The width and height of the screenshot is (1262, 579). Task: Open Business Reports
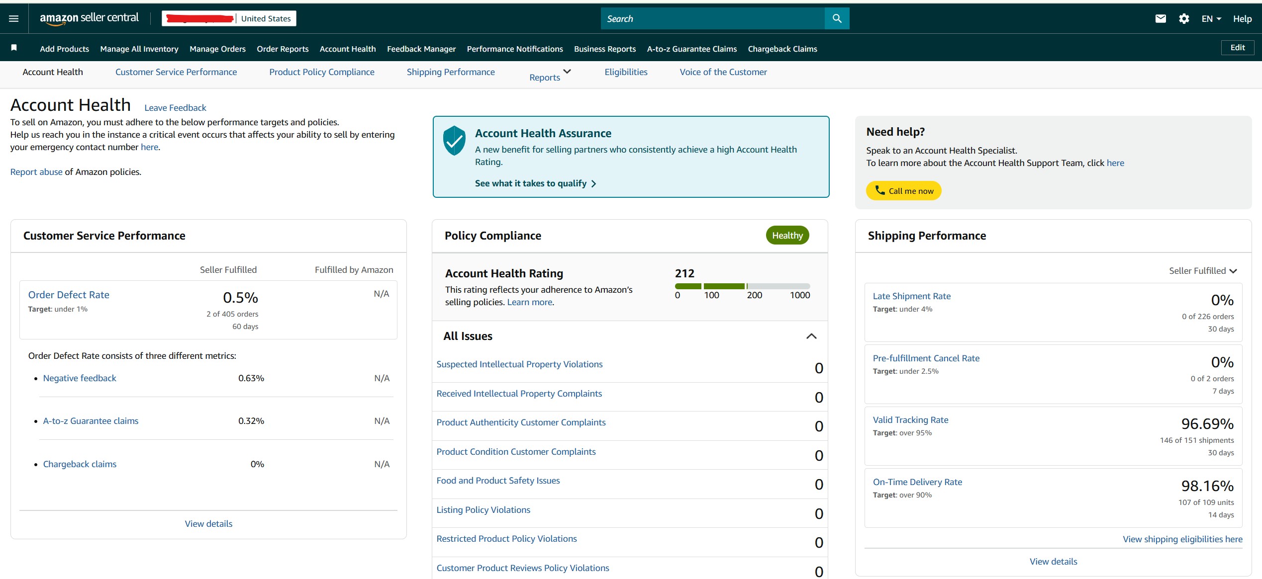coord(605,49)
